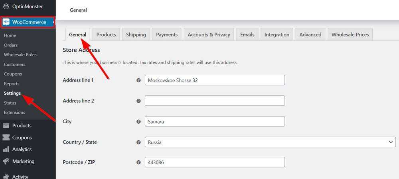The image size is (399, 179).
Task: Click the City text field
Action: coord(215,121)
